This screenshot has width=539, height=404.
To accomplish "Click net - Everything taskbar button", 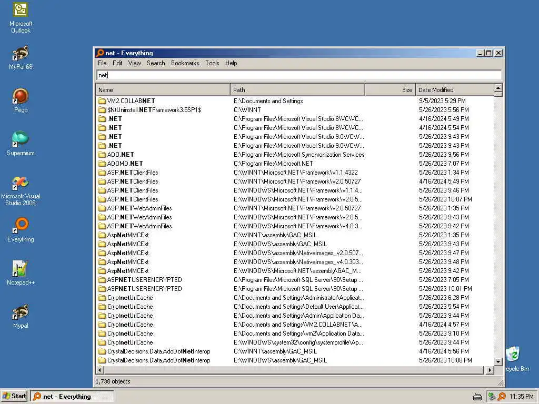I will [72, 397].
